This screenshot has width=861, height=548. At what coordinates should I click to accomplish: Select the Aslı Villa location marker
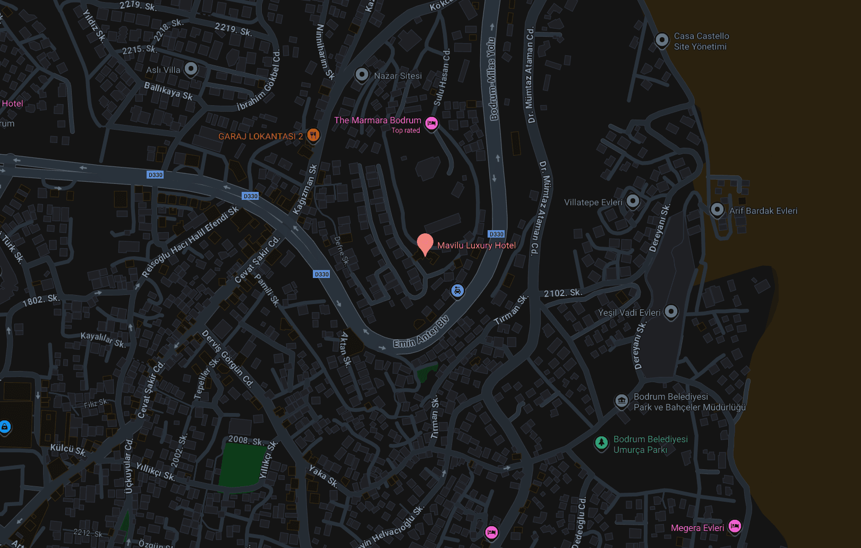click(191, 69)
